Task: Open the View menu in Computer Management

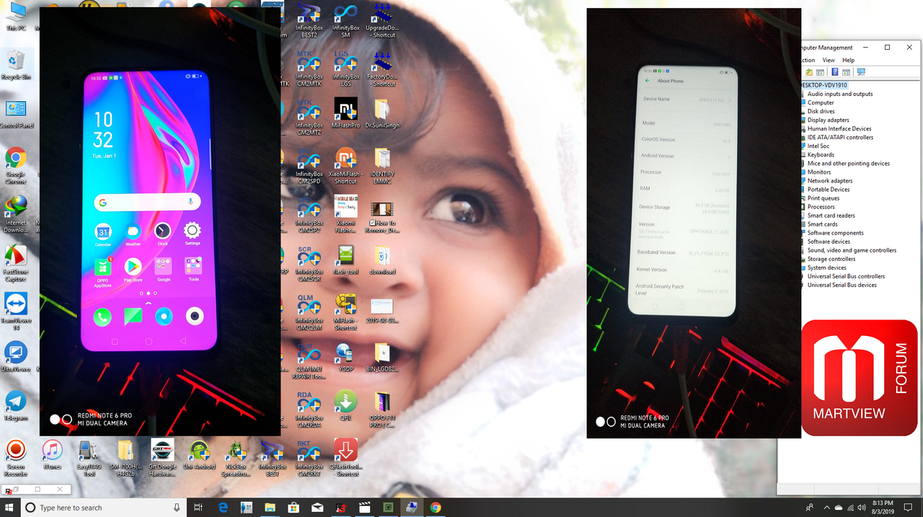Action: (x=829, y=60)
